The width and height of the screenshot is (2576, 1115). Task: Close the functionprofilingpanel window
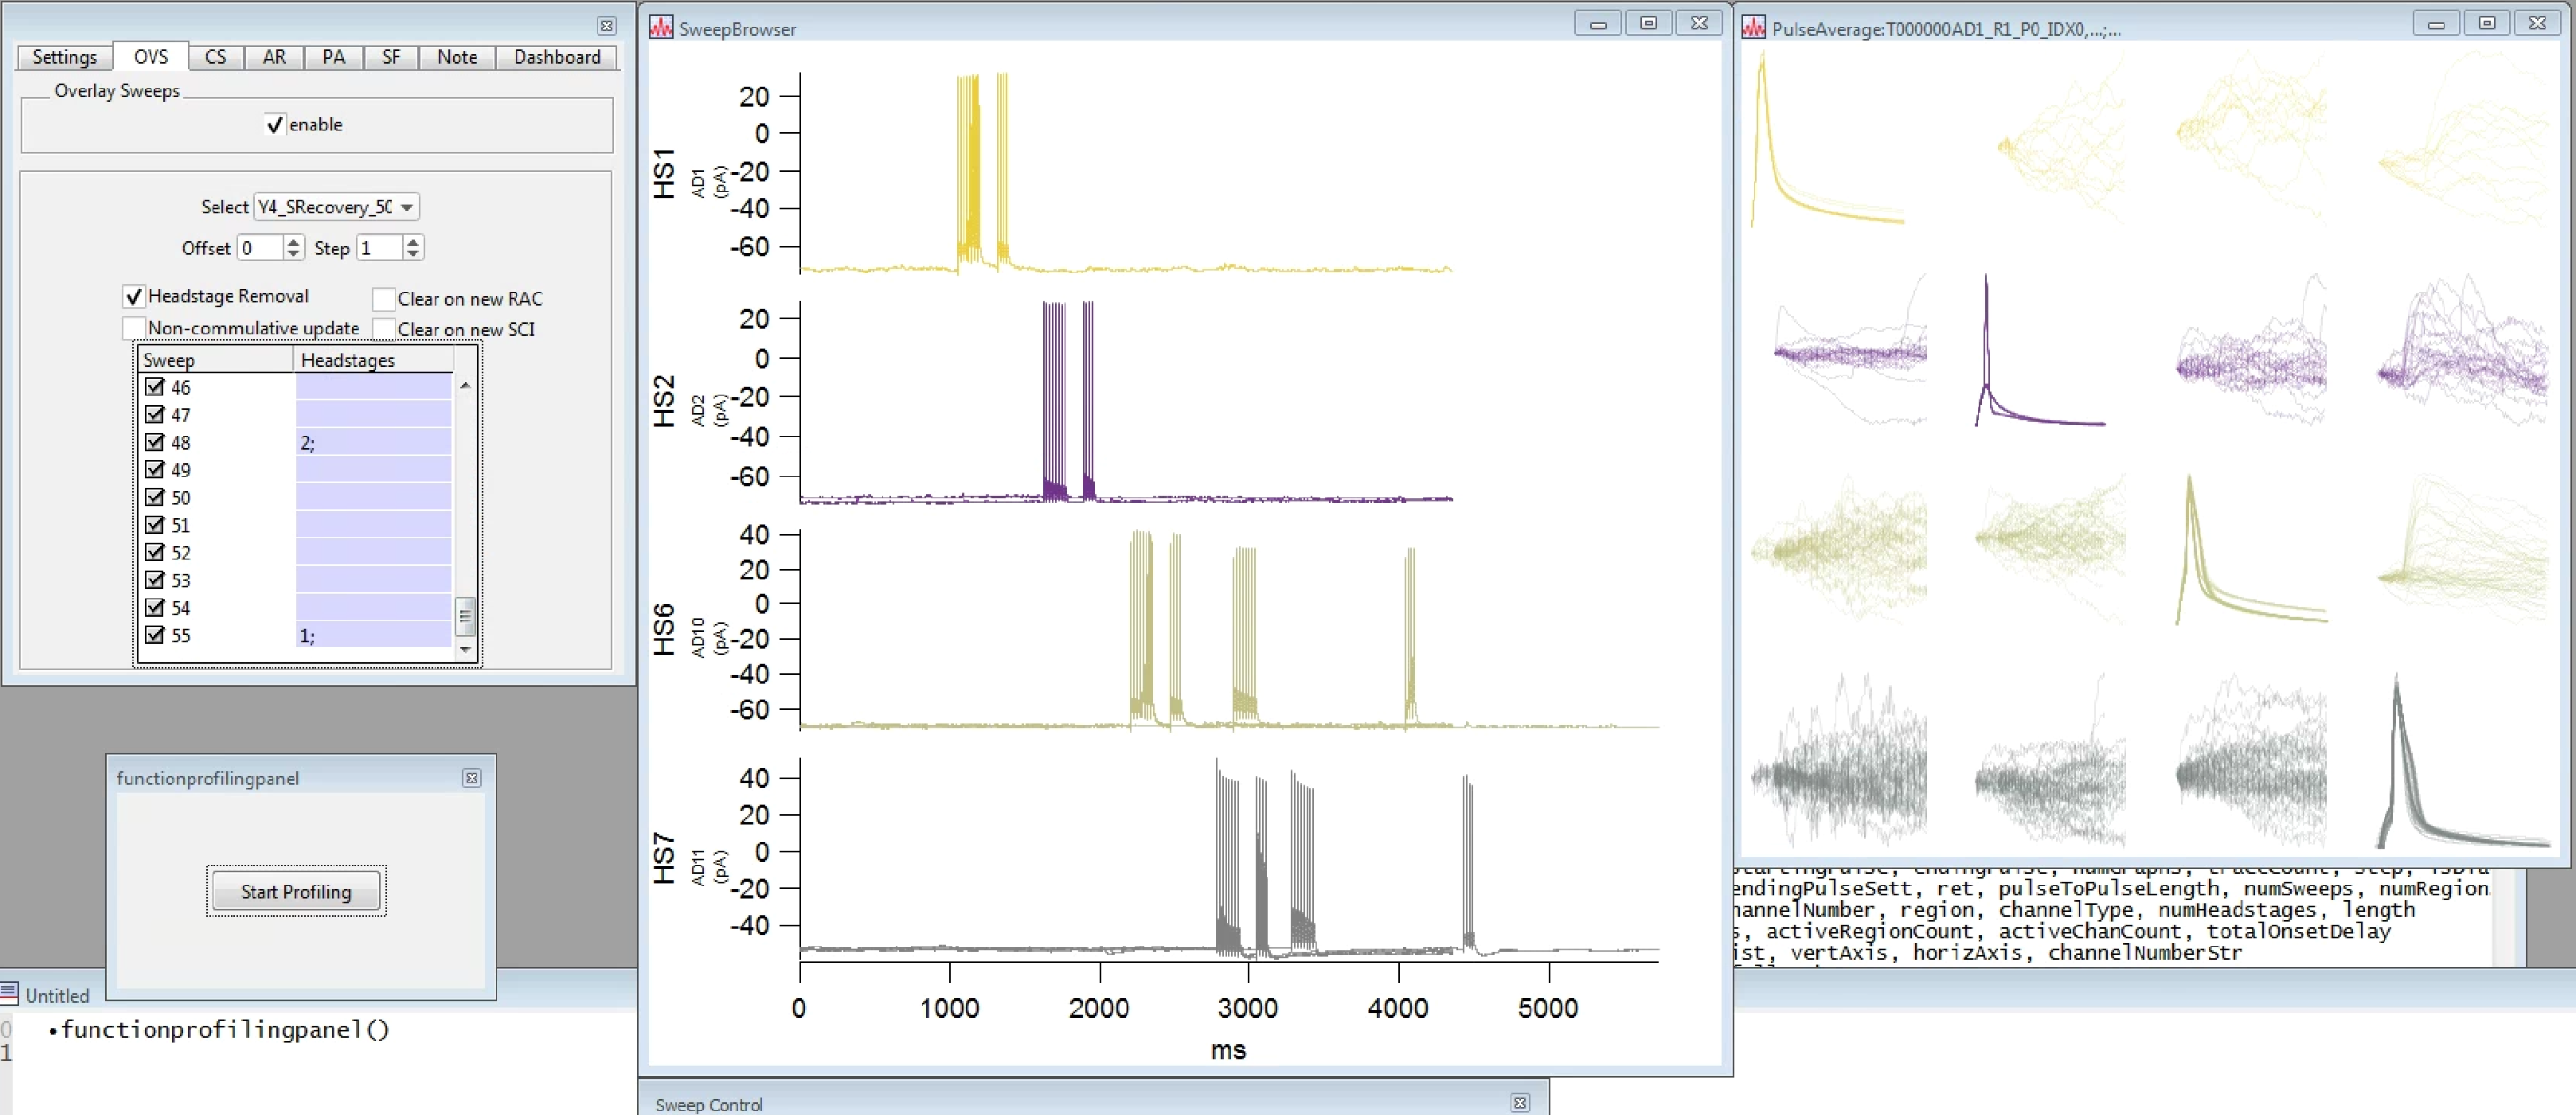coord(472,778)
